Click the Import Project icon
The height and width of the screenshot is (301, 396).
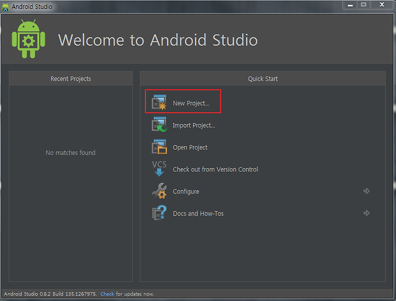(159, 124)
